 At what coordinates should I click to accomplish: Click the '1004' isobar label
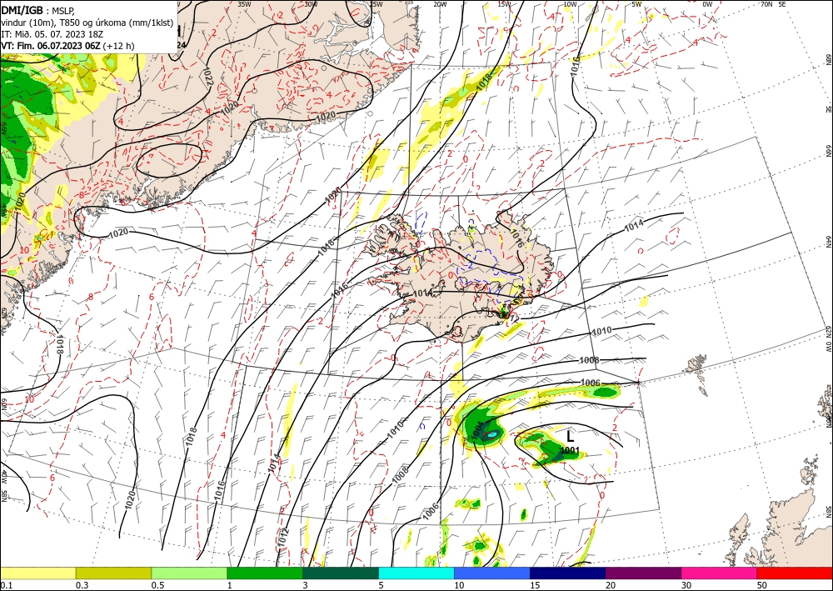tap(478, 431)
